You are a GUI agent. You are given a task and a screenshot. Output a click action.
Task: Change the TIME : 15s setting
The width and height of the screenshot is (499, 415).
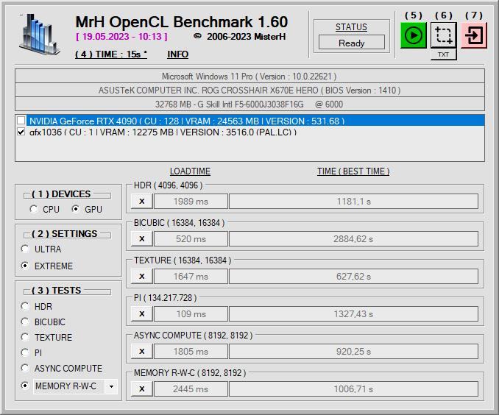click(x=111, y=54)
